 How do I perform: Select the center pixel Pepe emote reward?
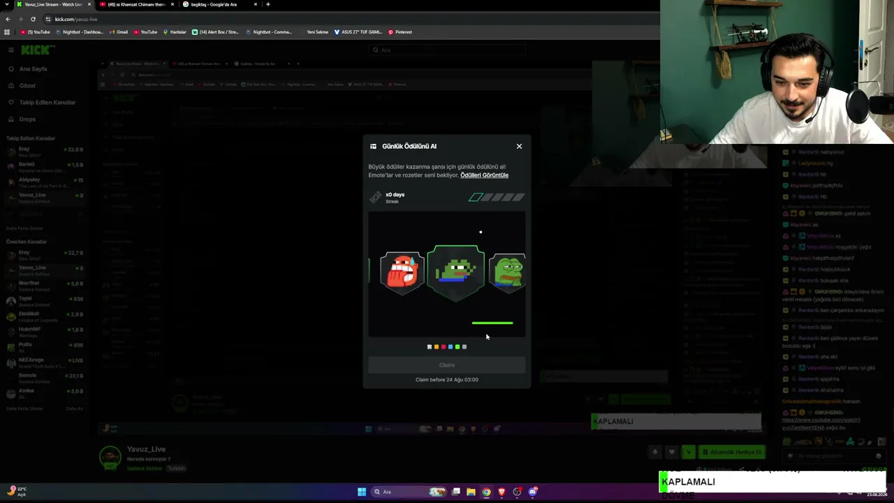point(455,272)
